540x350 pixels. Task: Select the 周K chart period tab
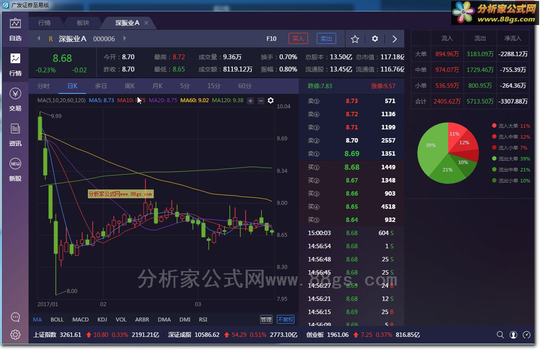click(130, 86)
